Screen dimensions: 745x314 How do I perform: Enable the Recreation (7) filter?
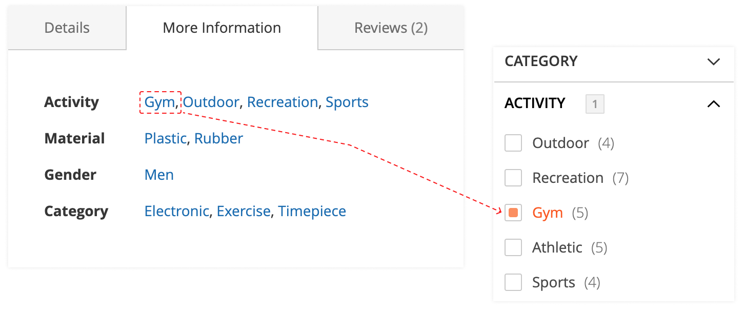coord(513,178)
